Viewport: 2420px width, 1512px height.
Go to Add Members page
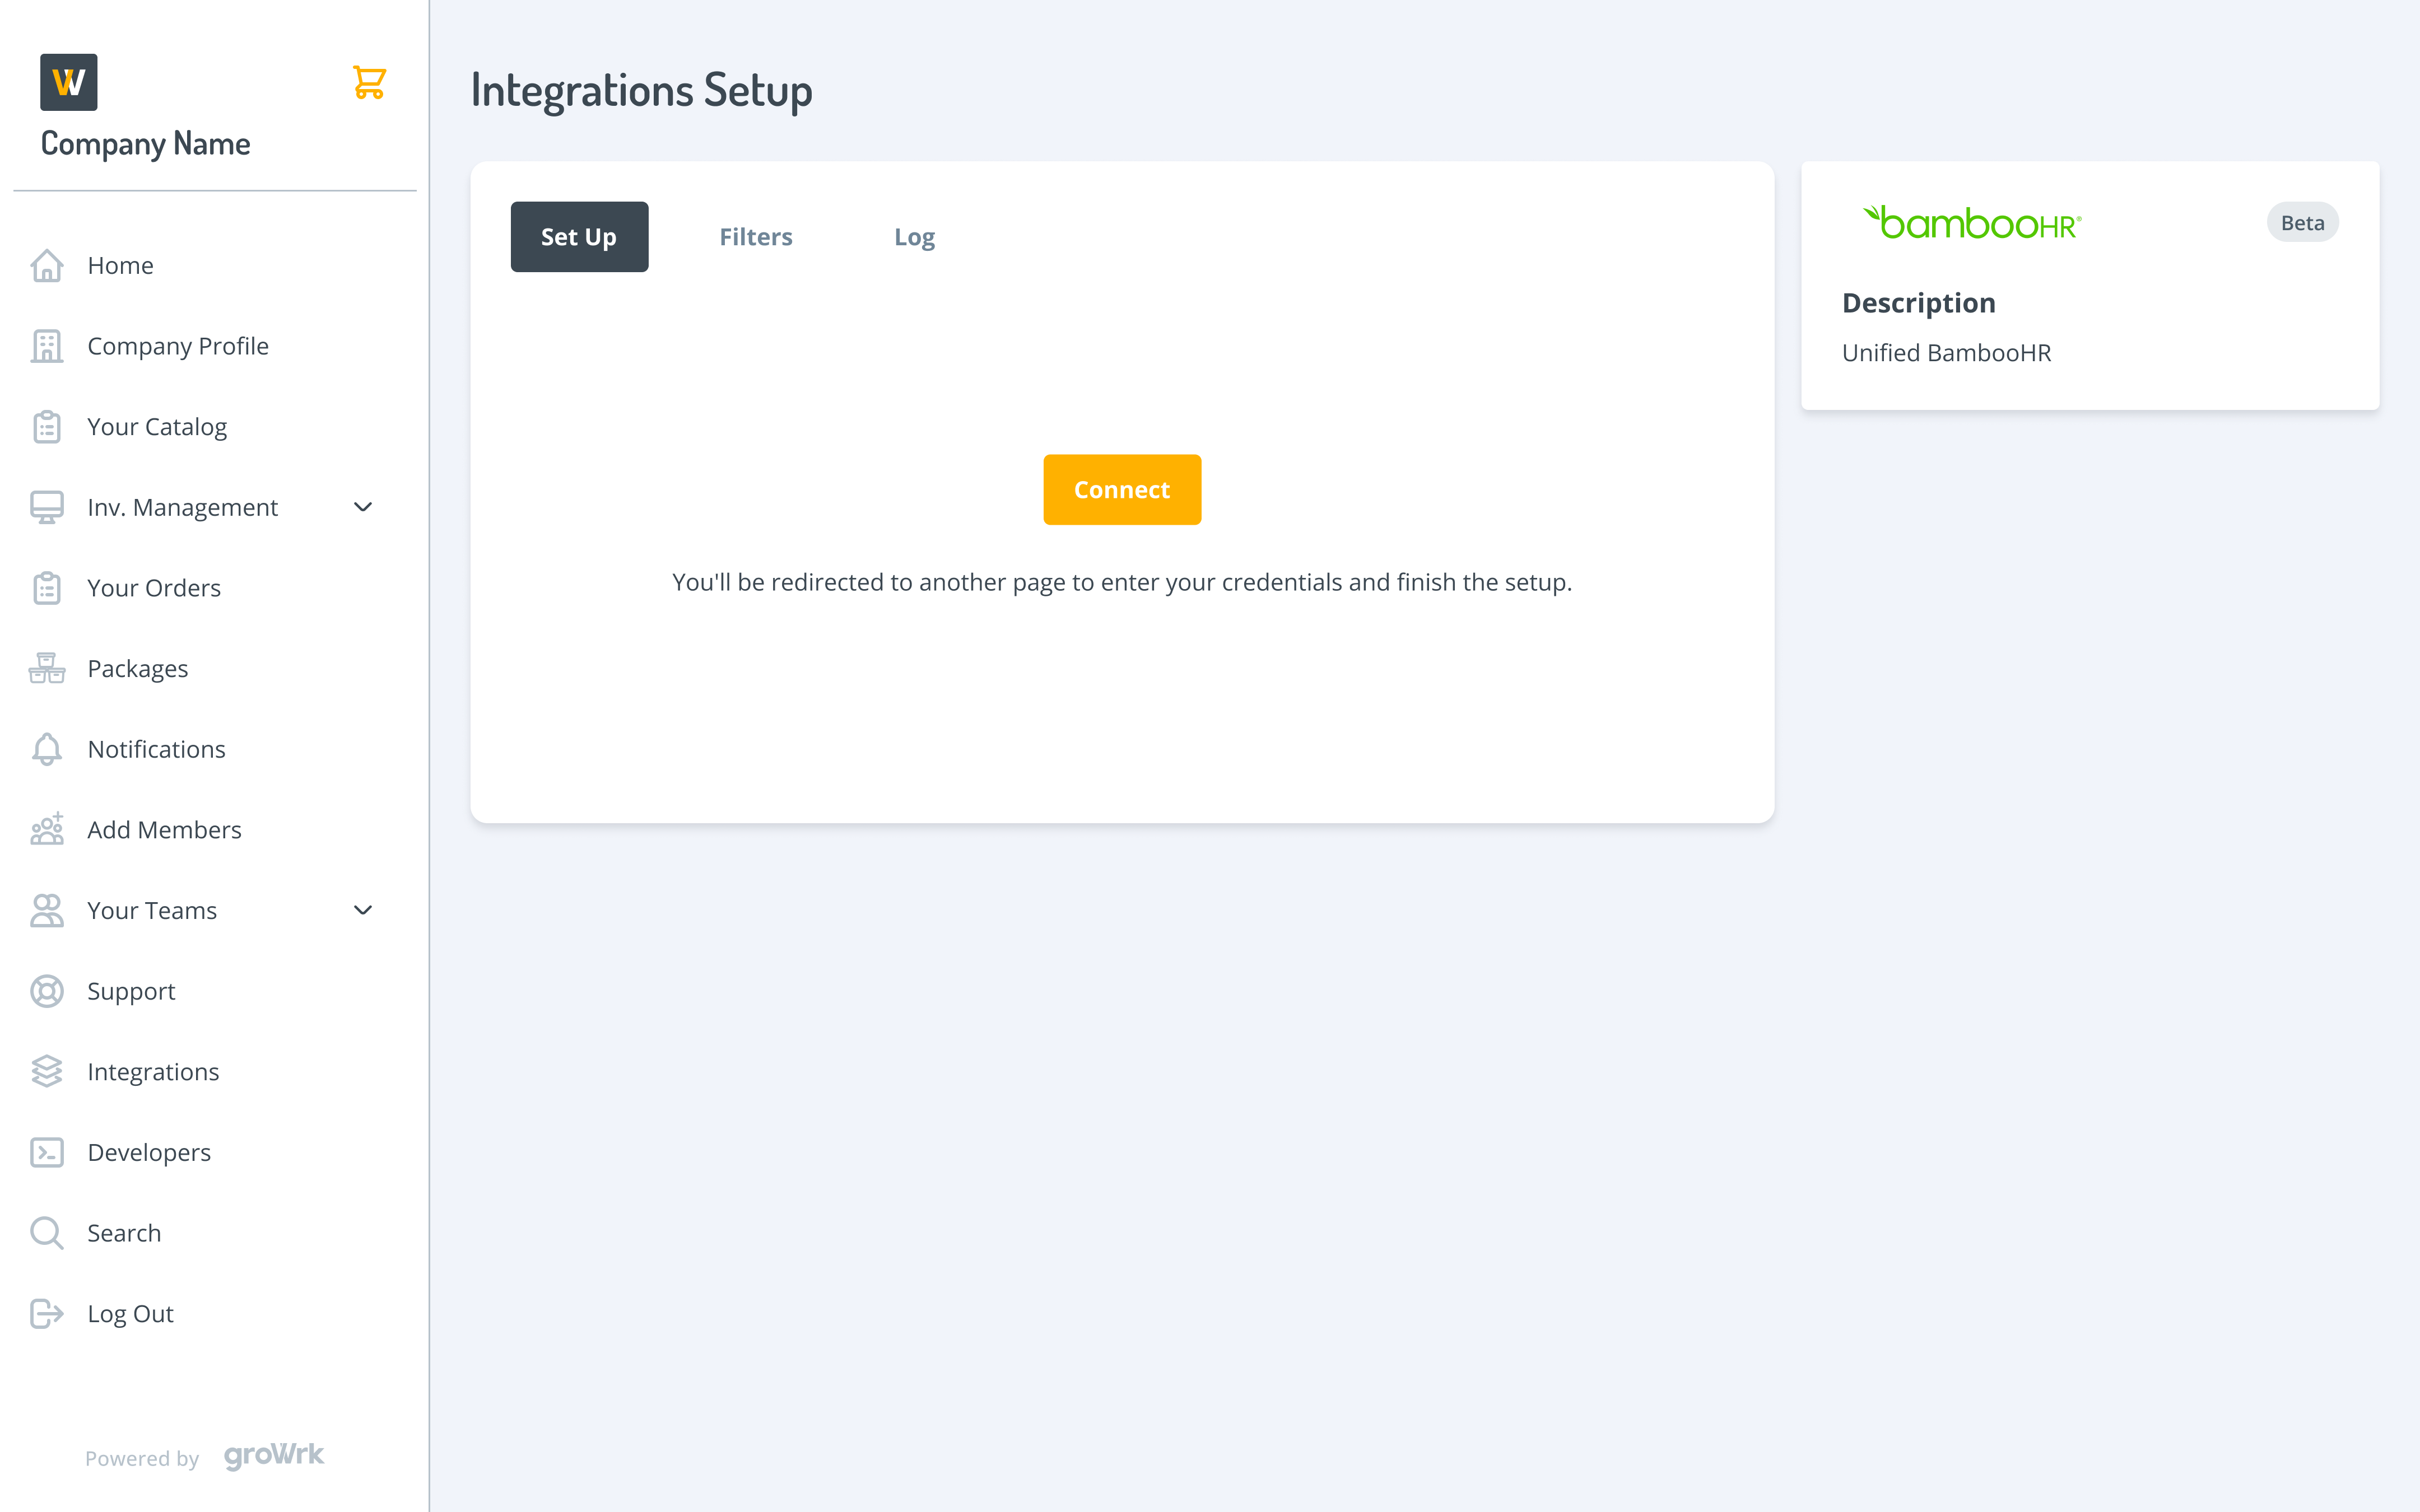point(164,830)
